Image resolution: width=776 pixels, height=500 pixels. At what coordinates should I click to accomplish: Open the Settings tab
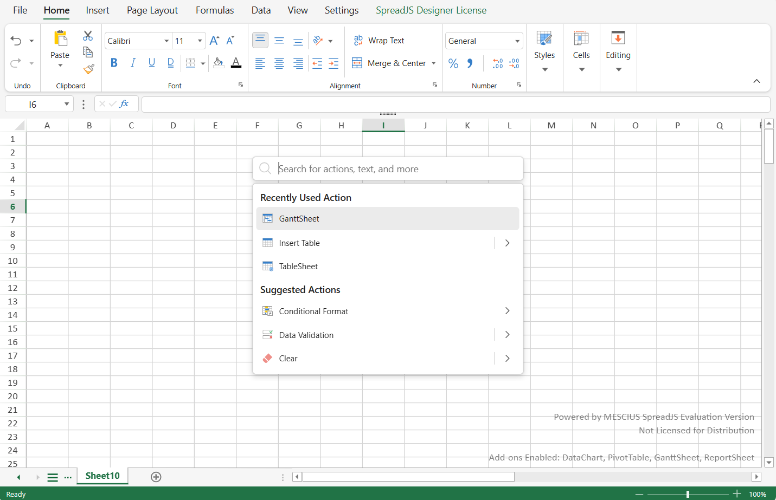coord(342,10)
